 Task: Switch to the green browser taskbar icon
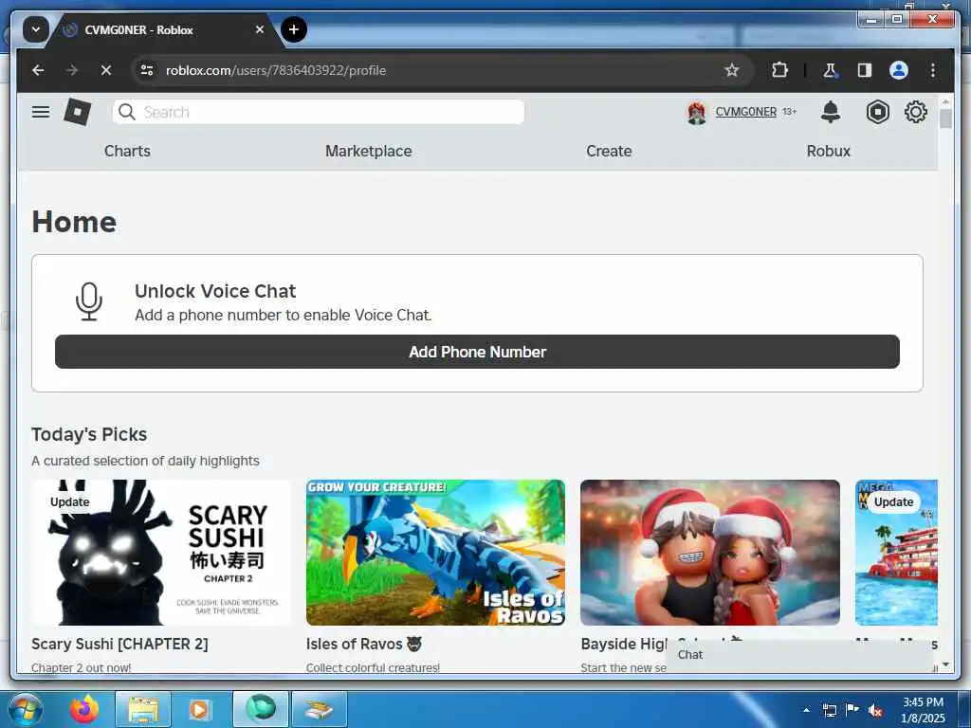point(261,709)
